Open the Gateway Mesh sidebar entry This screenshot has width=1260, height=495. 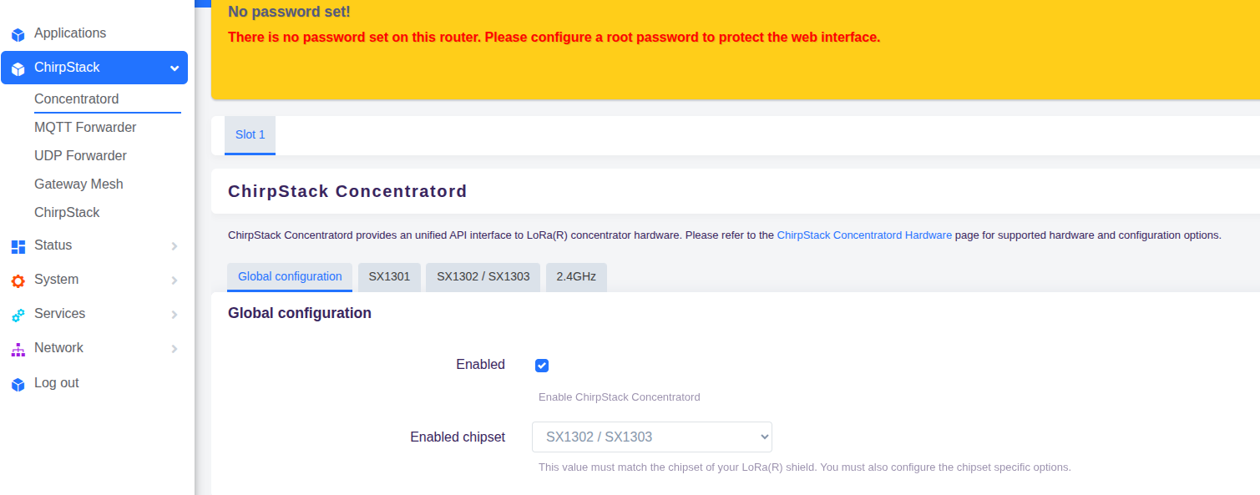tap(78, 184)
